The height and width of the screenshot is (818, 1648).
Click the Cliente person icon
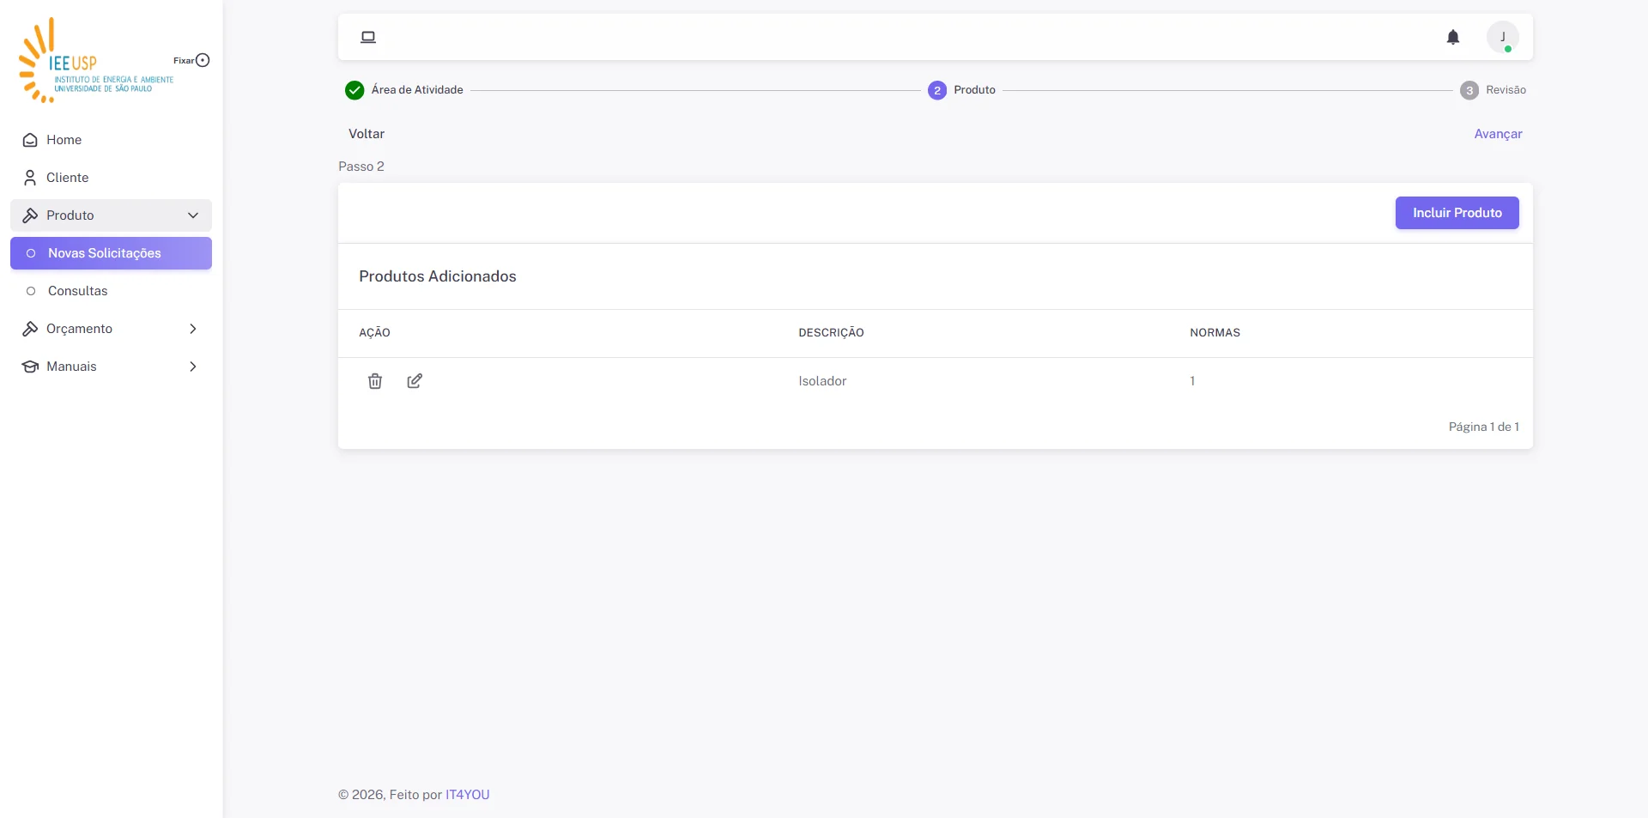(30, 178)
